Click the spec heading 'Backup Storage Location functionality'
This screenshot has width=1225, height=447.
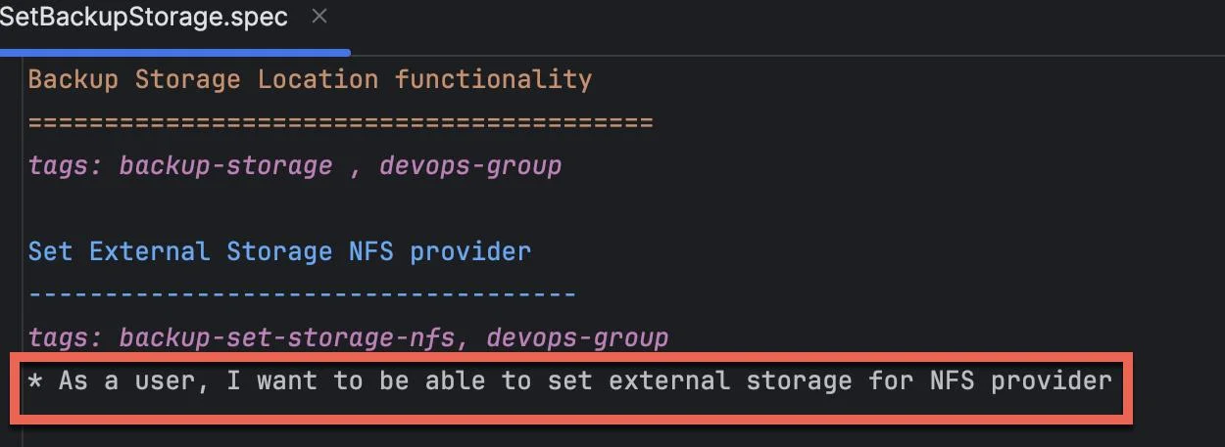[x=310, y=79]
